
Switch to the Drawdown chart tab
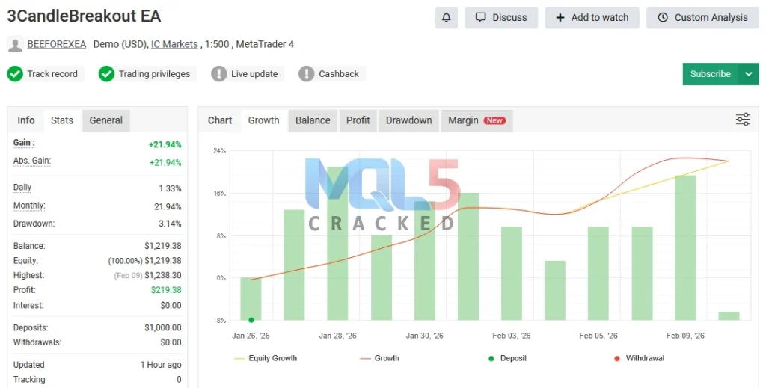408,120
